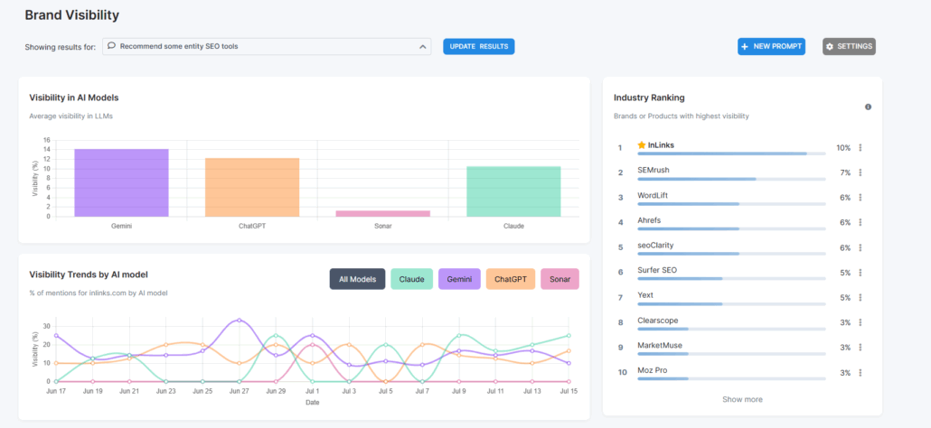
Task: Toggle the Sonar trend line
Action: pyautogui.click(x=560, y=279)
